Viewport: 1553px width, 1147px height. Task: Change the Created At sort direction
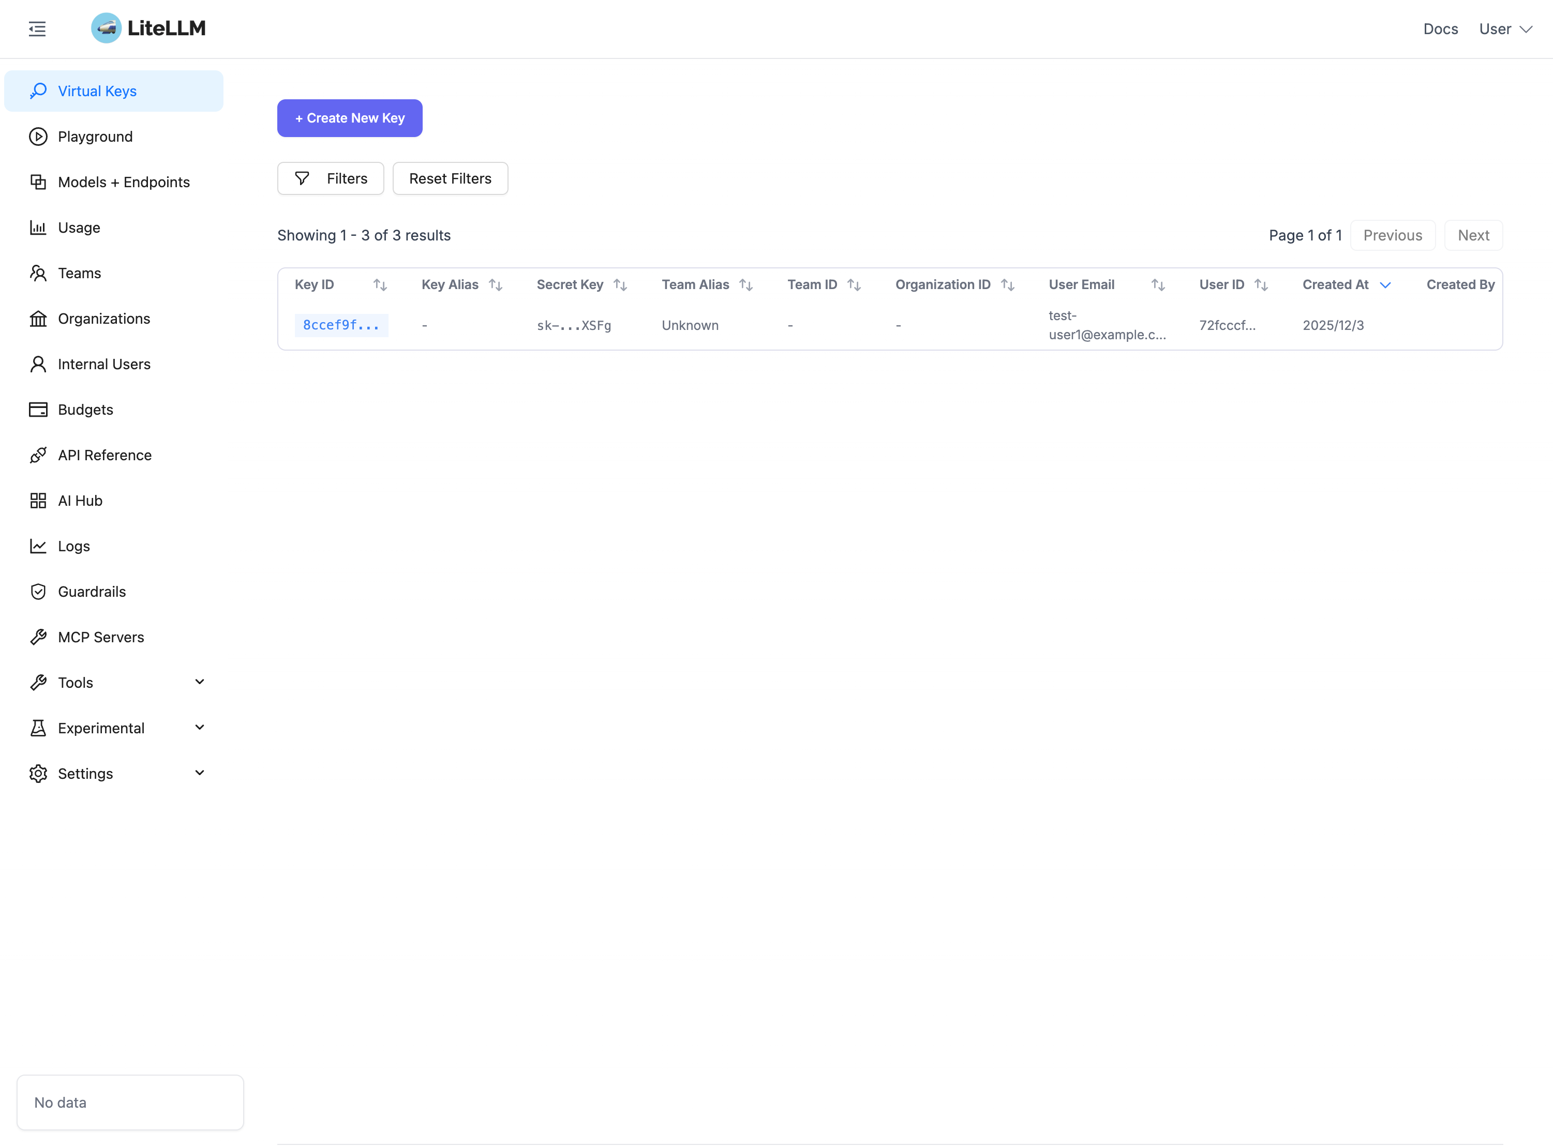[1385, 284]
